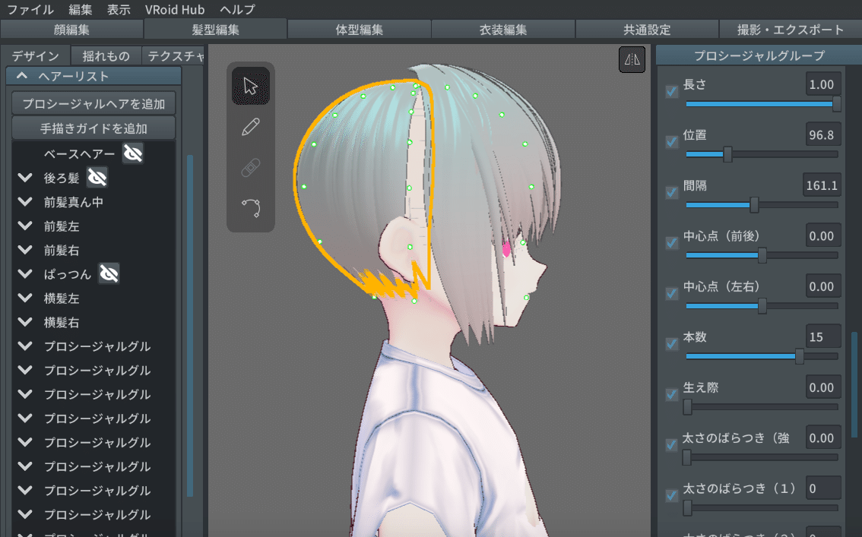Open the VRoid Hub menu

click(x=175, y=9)
